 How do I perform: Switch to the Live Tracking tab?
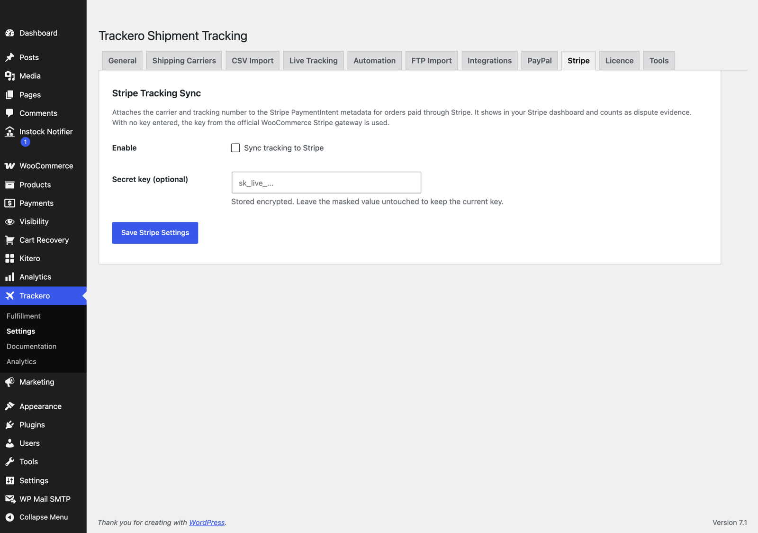[x=314, y=61]
